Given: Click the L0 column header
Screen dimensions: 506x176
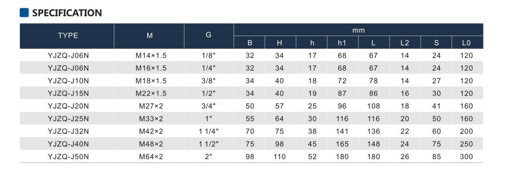Looking at the screenshot, I should 467,43.
